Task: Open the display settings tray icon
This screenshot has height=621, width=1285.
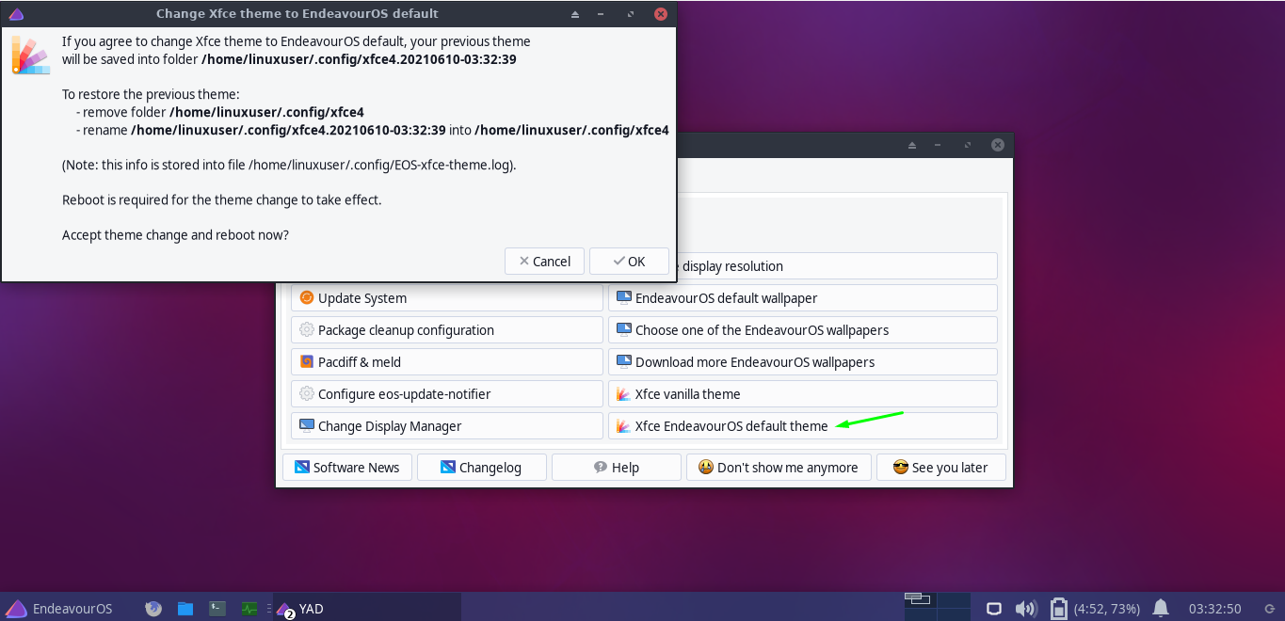Action: point(993,609)
